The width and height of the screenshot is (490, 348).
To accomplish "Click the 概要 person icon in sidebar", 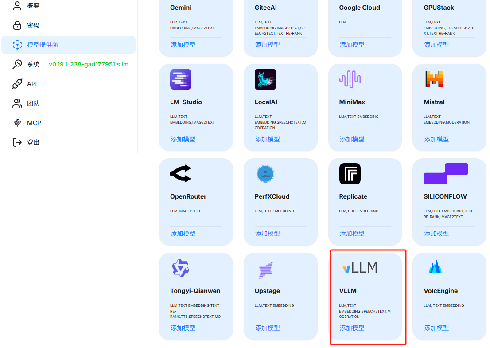I will click(17, 6).
